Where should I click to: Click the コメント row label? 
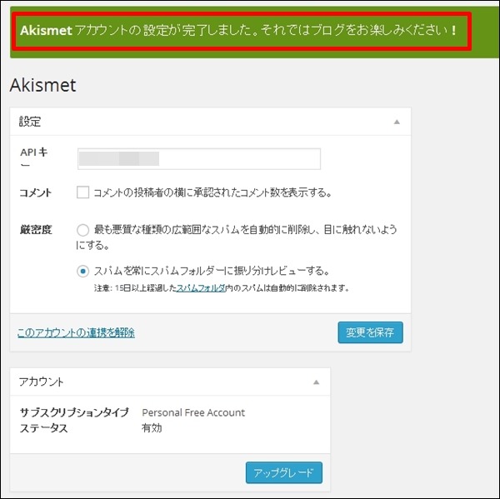pos(35,192)
